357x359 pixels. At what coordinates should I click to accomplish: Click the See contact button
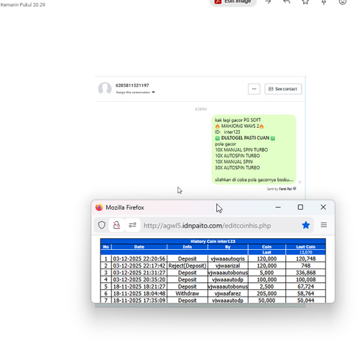pos(283,89)
